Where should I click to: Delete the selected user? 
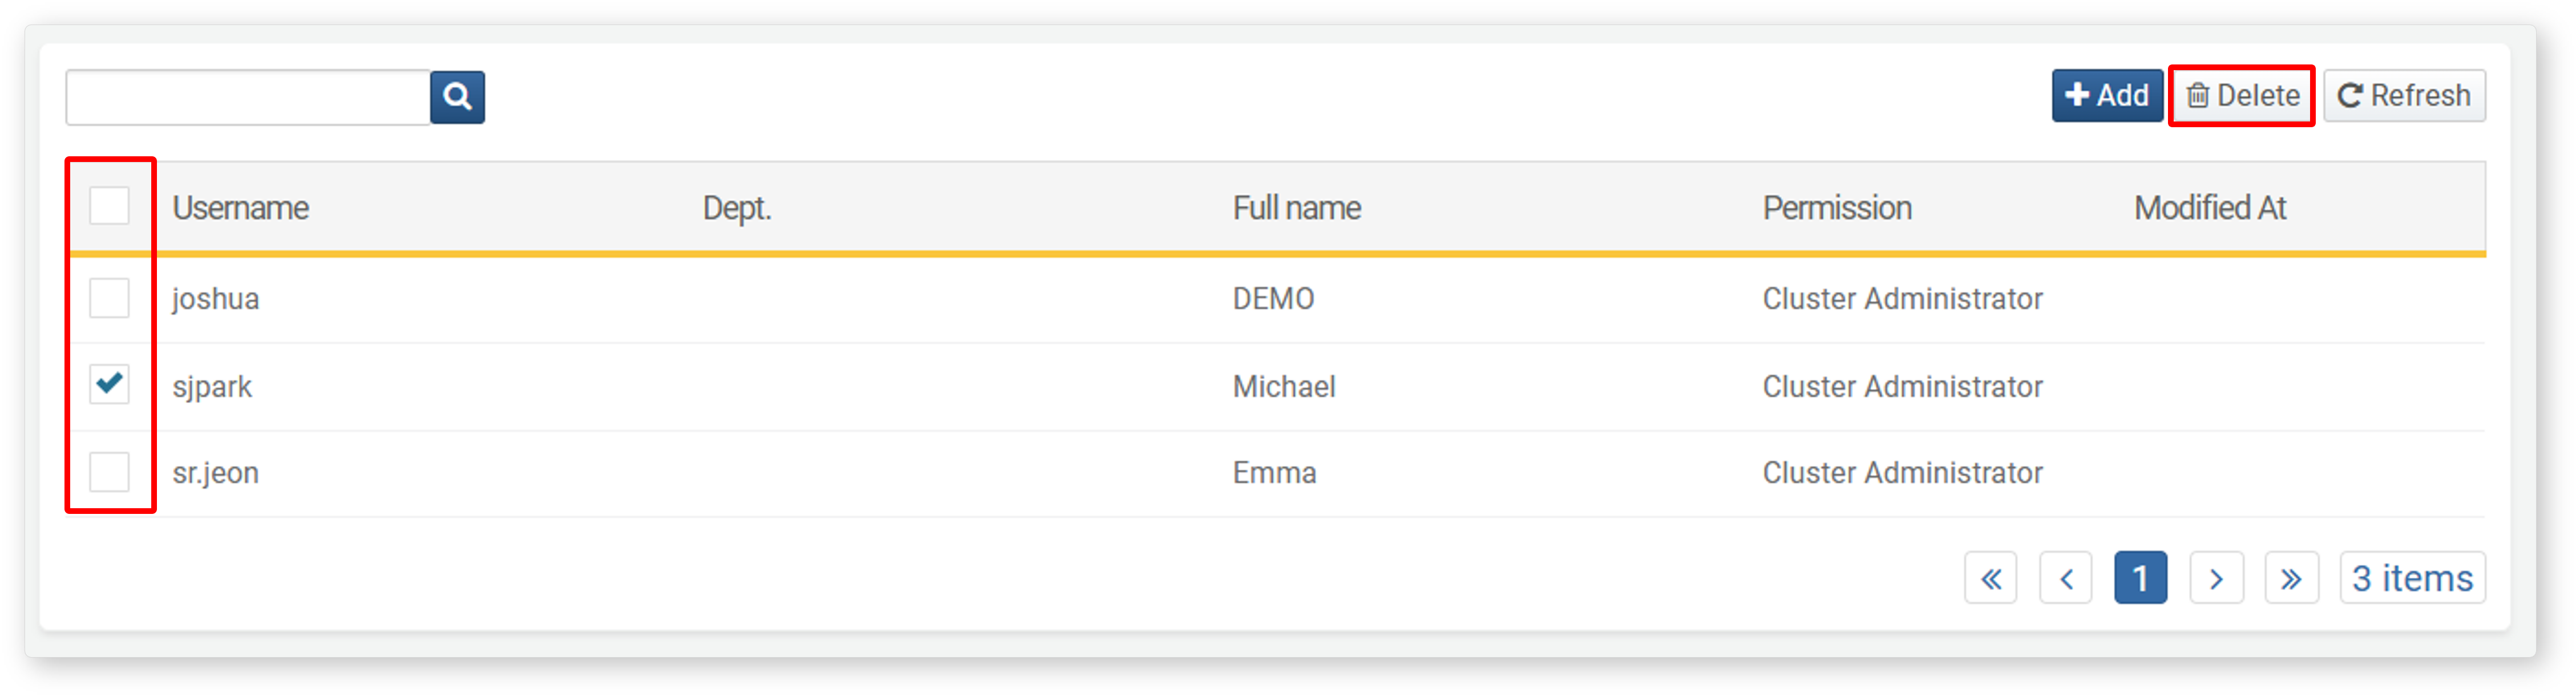2242,96
